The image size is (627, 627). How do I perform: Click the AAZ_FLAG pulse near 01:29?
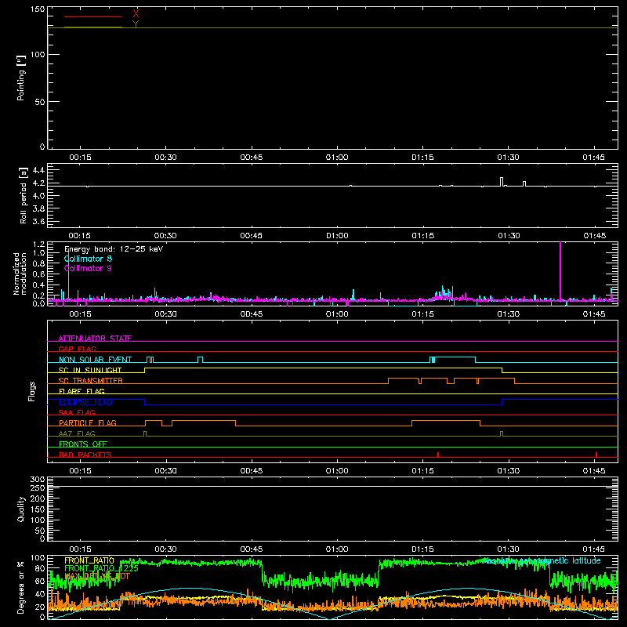[x=502, y=434]
